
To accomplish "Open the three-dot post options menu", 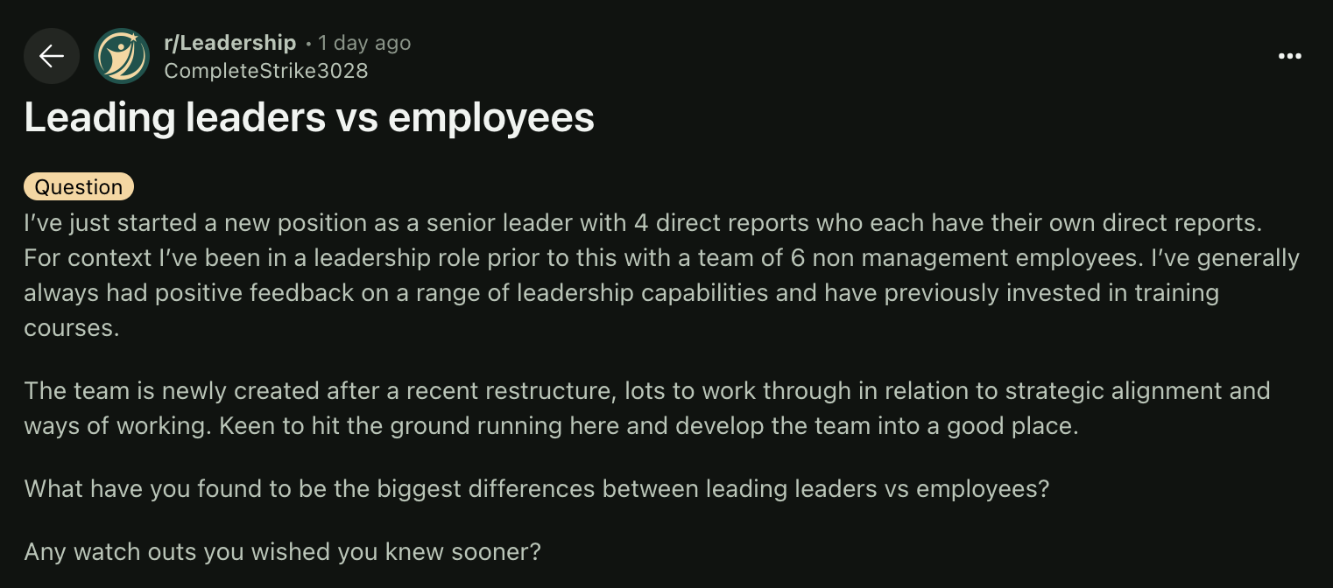I will 1290,56.
